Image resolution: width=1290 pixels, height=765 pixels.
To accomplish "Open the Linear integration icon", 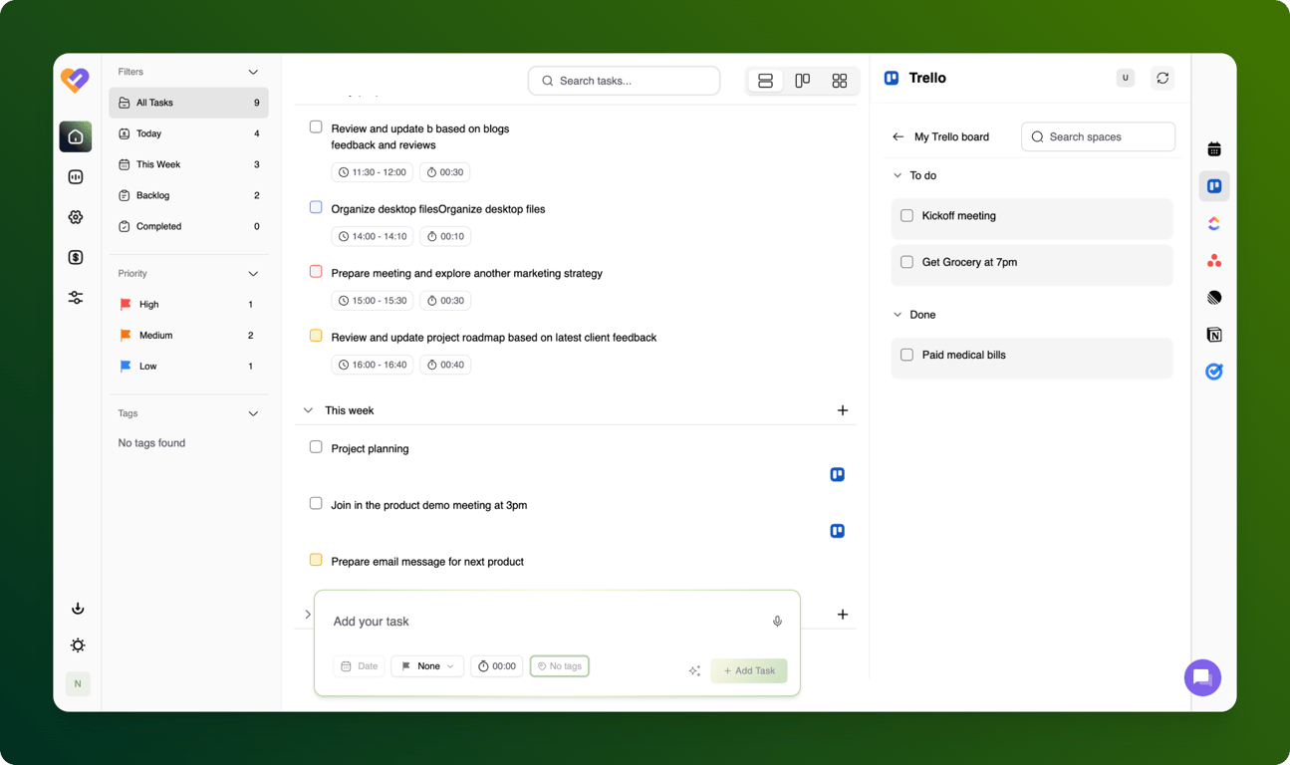I will [1214, 298].
